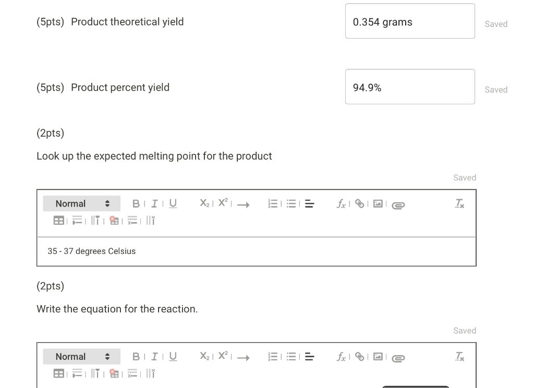Apply subscript formatting in the melting point editor
The image size is (534, 388).
pos(204,203)
